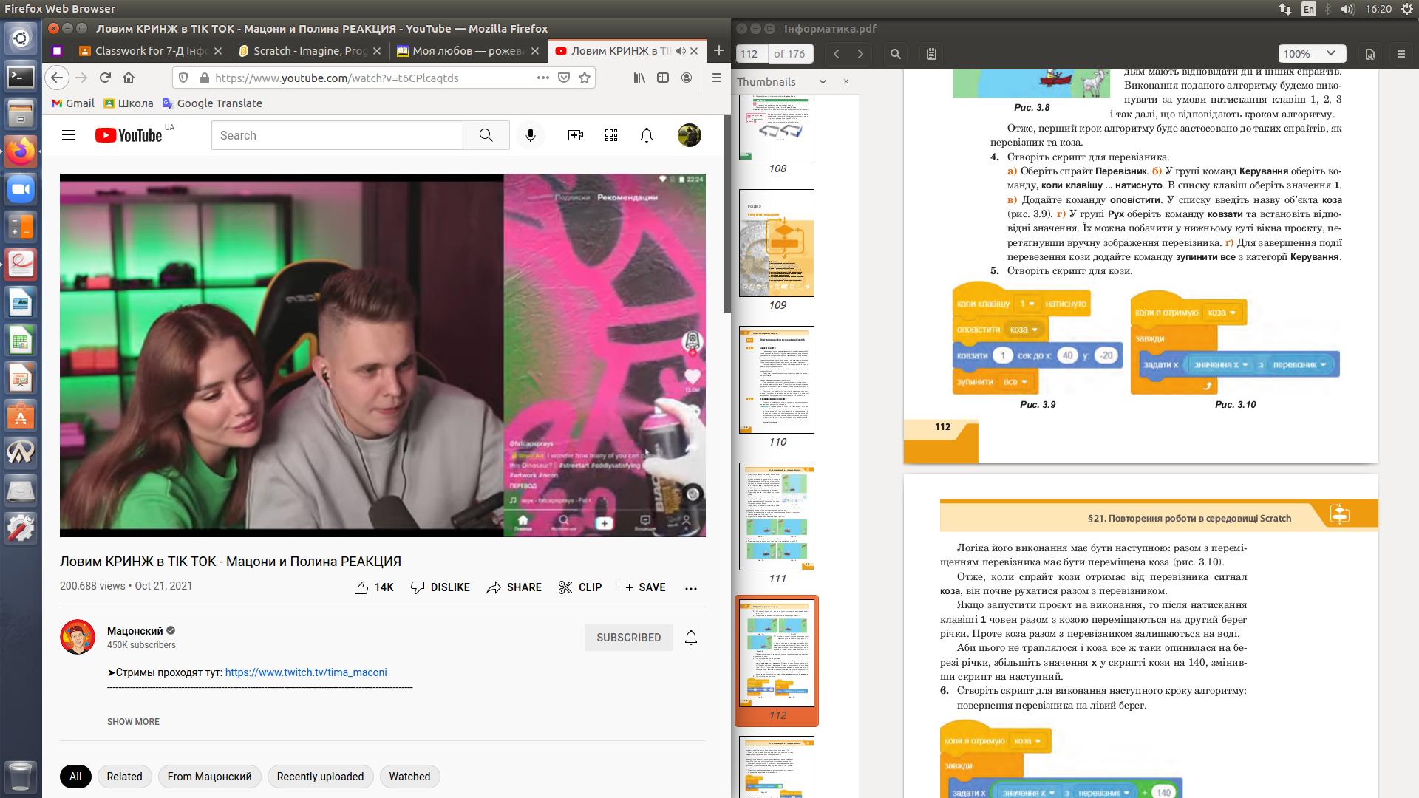Click the page 110 thumbnail in the sidebar
1419x798 pixels.
click(x=777, y=380)
